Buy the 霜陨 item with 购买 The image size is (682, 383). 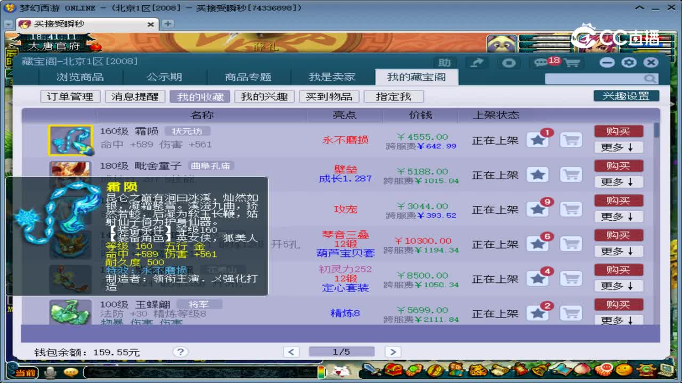619,131
